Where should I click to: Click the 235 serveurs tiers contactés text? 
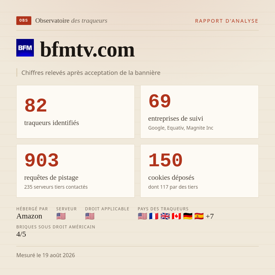click(x=56, y=187)
